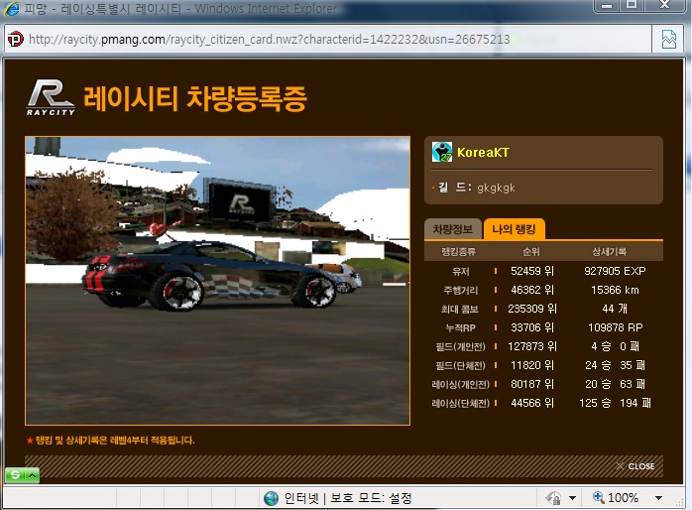Click the pmang favicon in the address bar
Screen dimensions: 692x510
pyautogui.click(x=15, y=40)
